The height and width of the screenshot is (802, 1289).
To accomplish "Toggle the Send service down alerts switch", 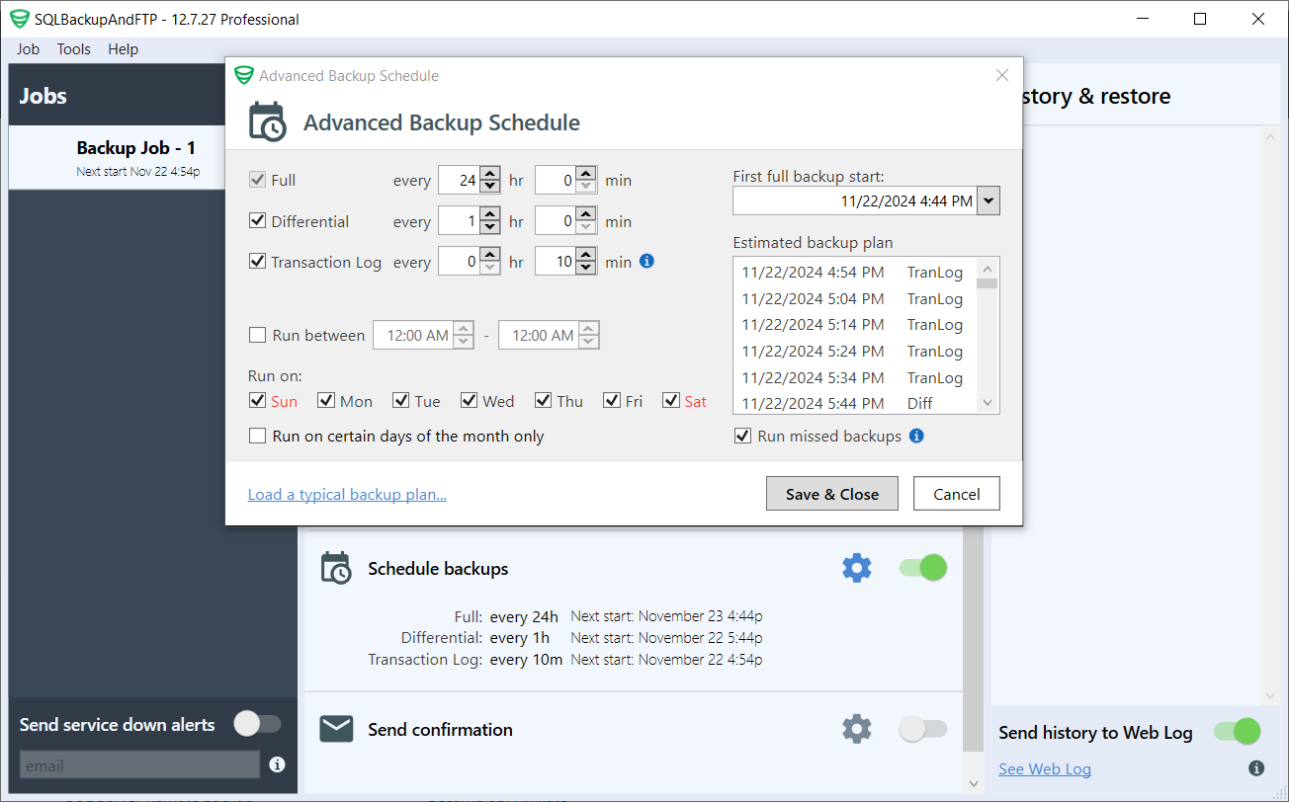I will click(x=258, y=724).
